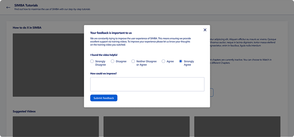Click the Strongly Disagree label text

101,63
